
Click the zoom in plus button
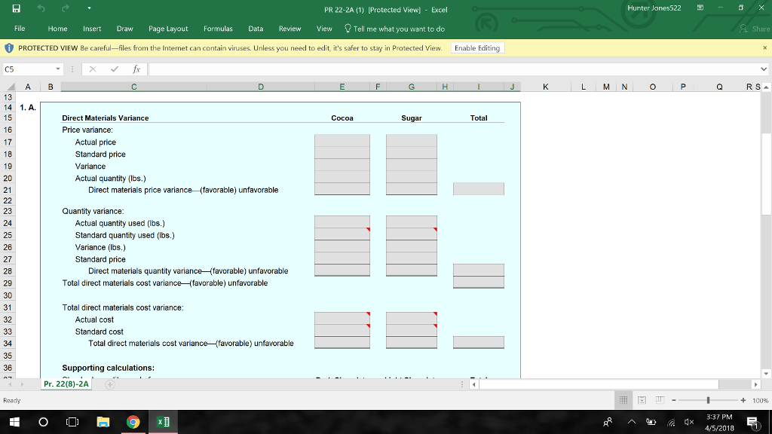743,401
